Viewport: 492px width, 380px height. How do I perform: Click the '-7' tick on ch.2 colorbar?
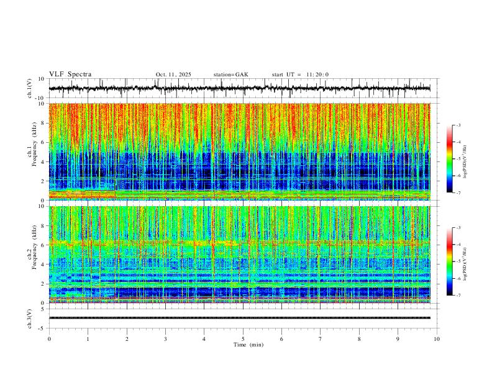coord(458,296)
